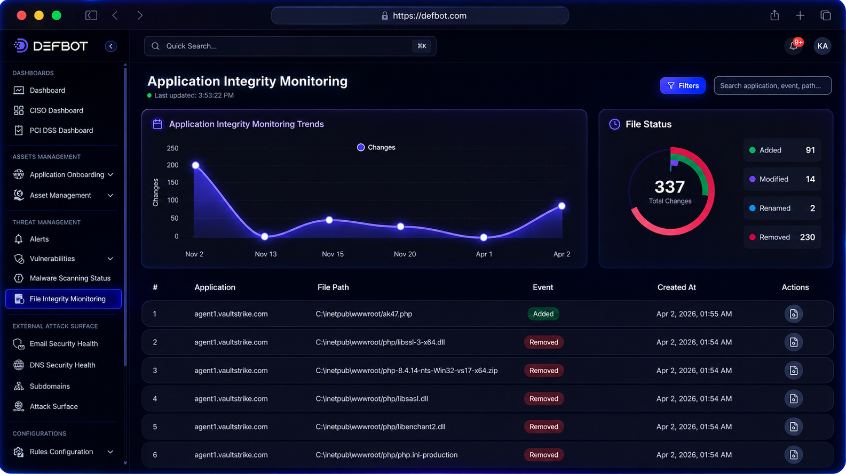Open the Filters button
Image resolution: width=846 pixels, height=474 pixels.
click(x=683, y=85)
